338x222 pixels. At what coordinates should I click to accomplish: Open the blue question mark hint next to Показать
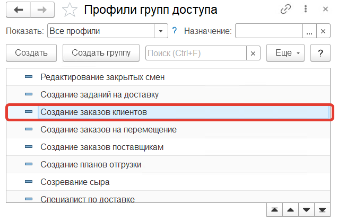point(175,31)
